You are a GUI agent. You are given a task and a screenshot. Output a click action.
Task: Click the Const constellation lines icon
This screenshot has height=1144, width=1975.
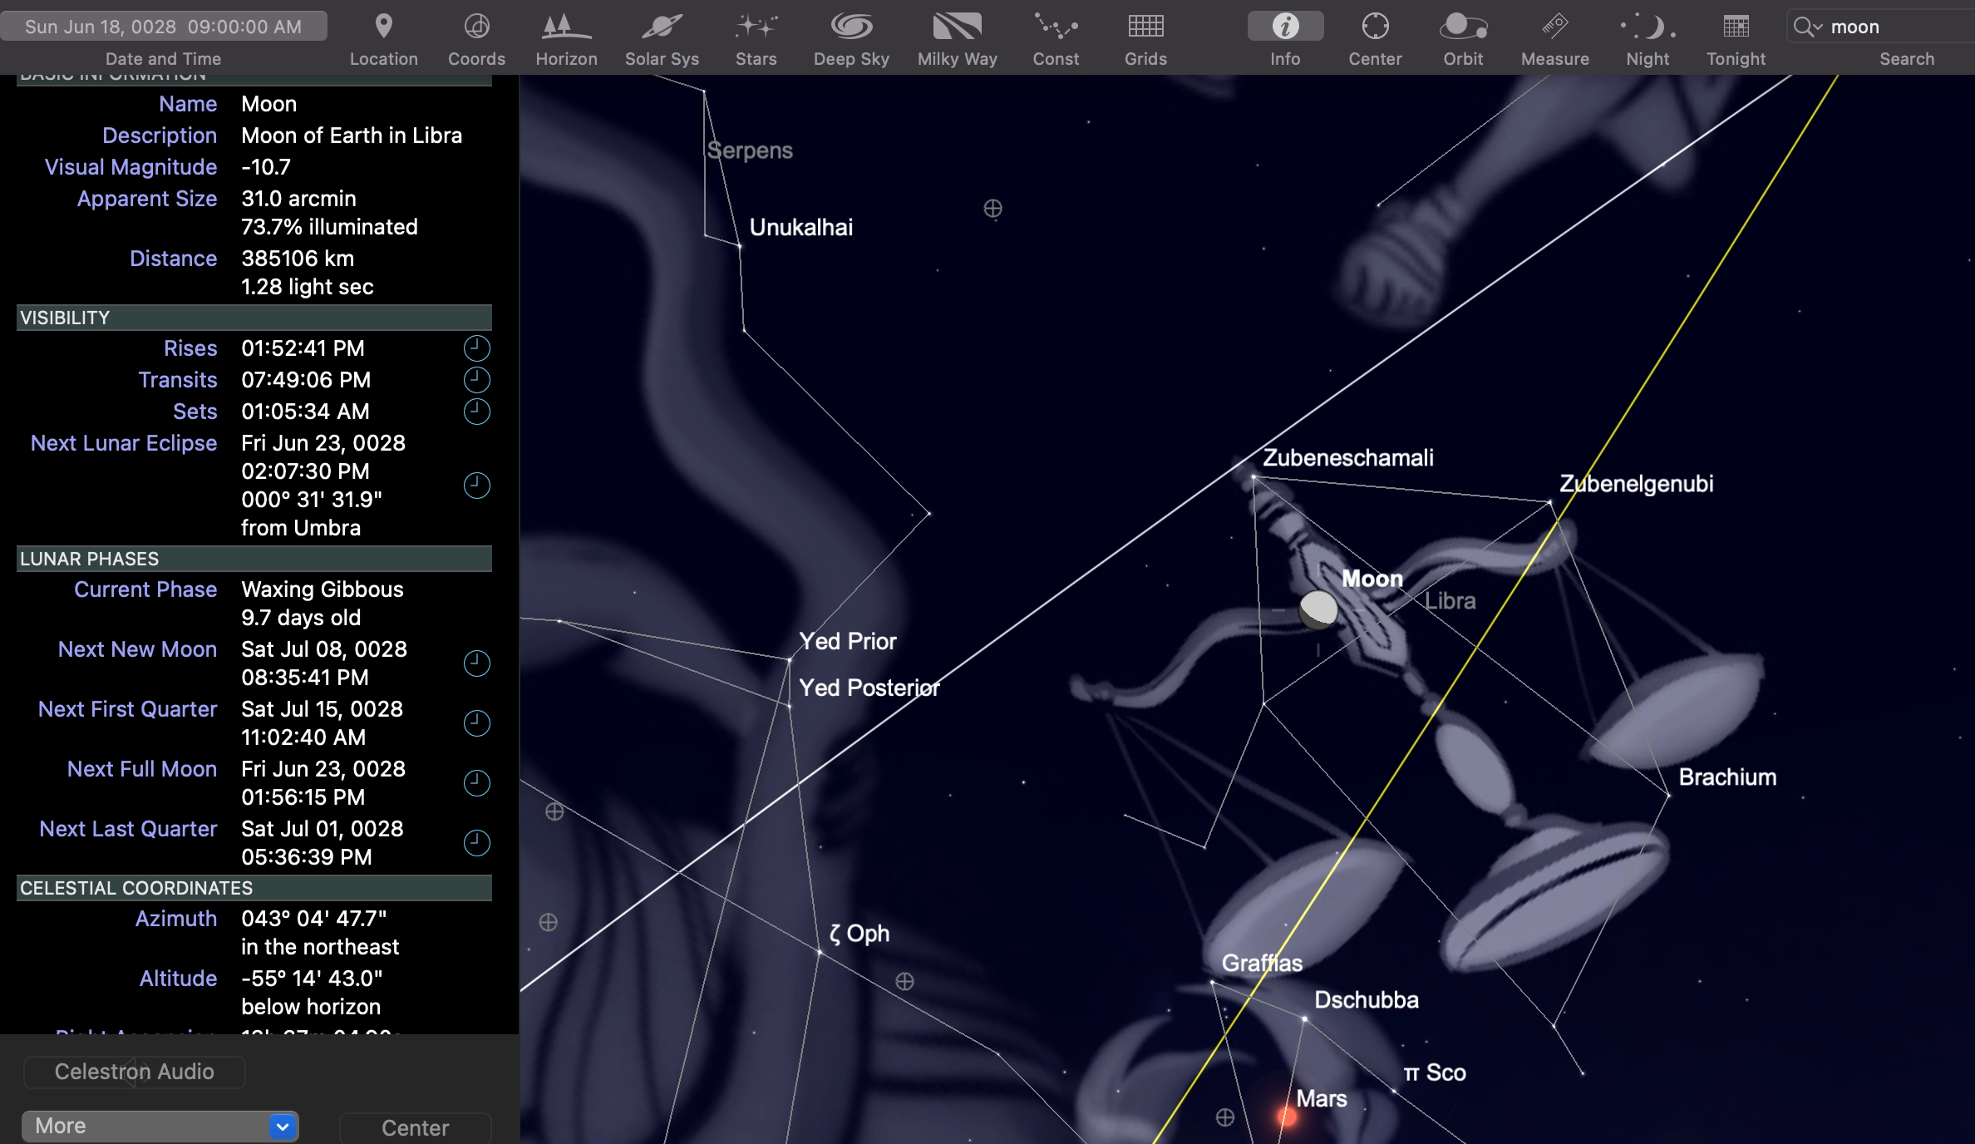(x=1056, y=27)
